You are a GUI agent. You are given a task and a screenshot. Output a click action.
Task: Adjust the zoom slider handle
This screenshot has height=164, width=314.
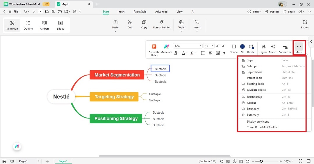click(261, 161)
